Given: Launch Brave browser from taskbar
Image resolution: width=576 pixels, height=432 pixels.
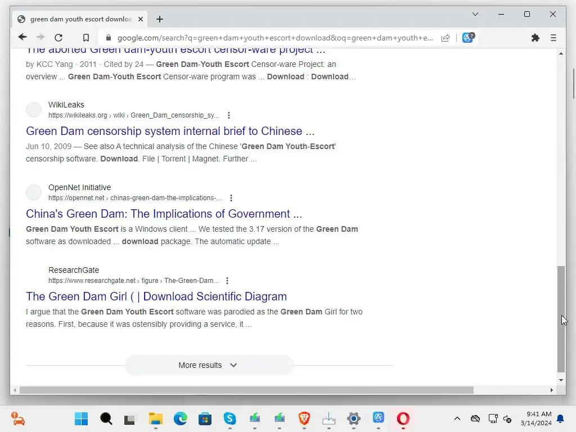Looking at the screenshot, I should (304, 418).
